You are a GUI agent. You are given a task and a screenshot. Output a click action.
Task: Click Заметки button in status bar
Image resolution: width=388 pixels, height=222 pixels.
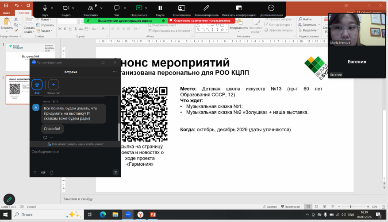[270, 206]
